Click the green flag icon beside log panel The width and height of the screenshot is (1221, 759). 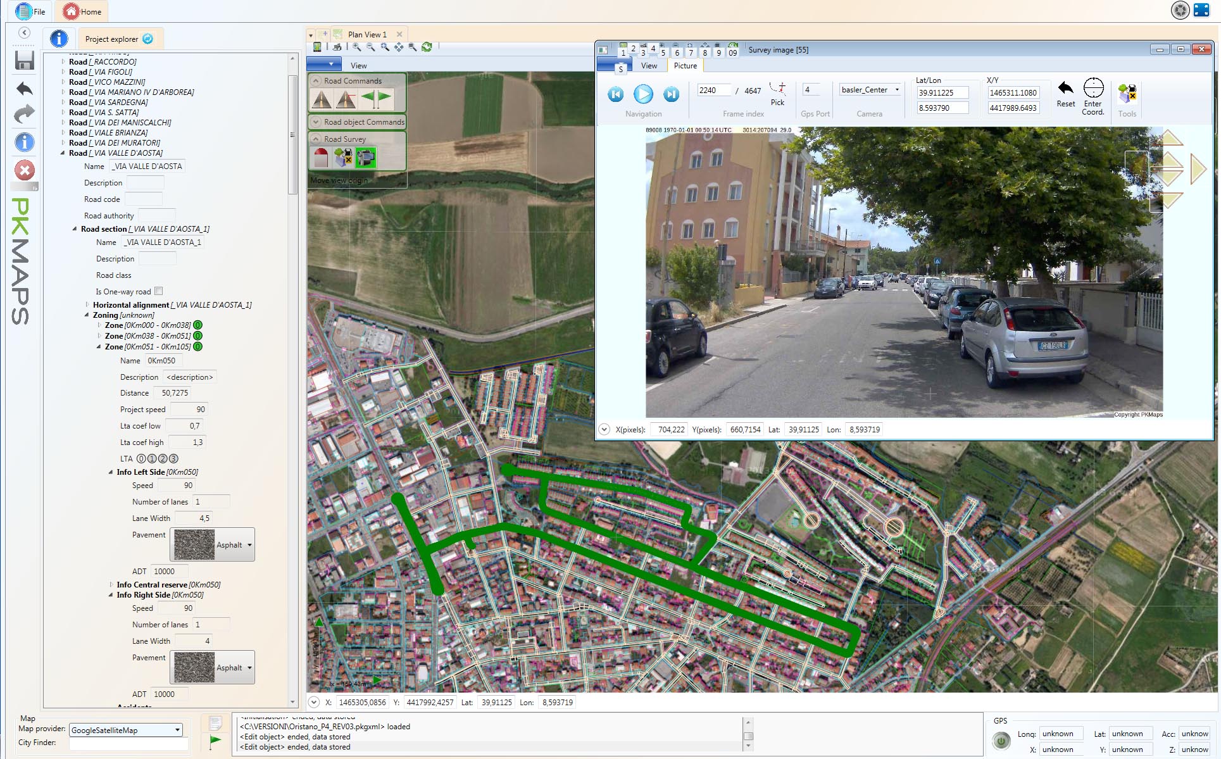[215, 741]
